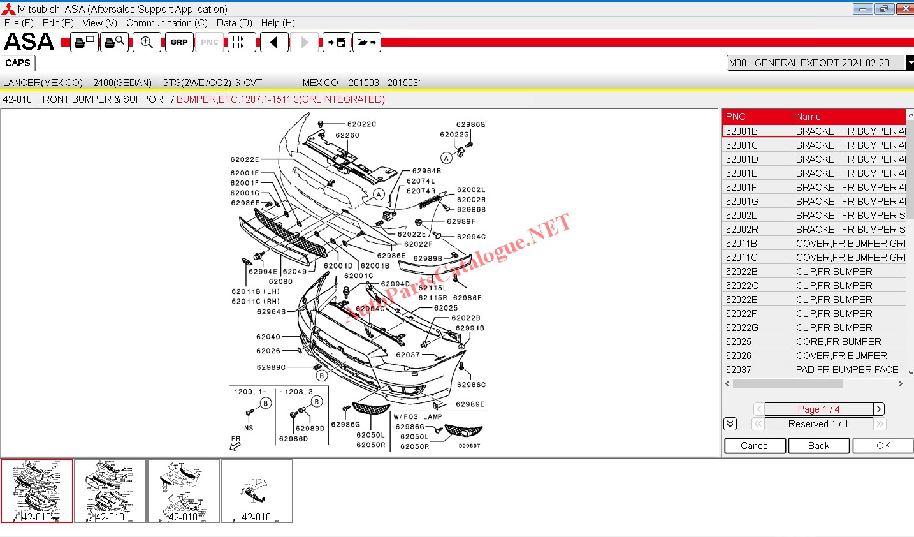
Task: Select the 62001B row in parts list
Action: tap(814, 131)
